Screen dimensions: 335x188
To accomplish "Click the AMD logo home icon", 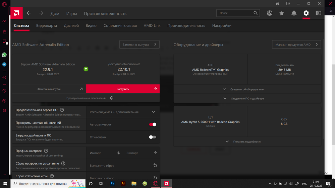I will point(16,13).
